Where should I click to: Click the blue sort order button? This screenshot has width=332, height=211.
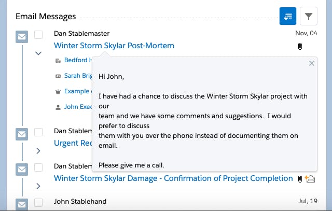(x=288, y=16)
